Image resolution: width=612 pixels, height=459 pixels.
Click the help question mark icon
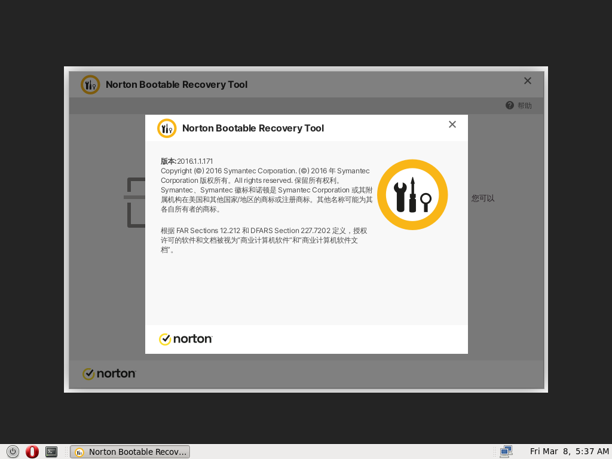click(x=509, y=105)
